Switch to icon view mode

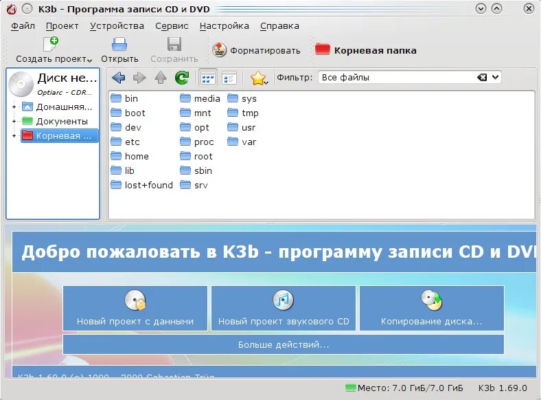pyautogui.click(x=208, y=78)
